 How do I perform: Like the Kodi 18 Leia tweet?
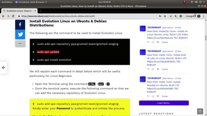158,69
